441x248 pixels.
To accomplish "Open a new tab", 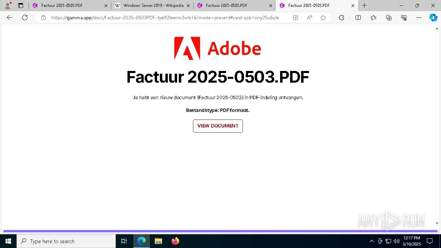I will click(364, 6).
